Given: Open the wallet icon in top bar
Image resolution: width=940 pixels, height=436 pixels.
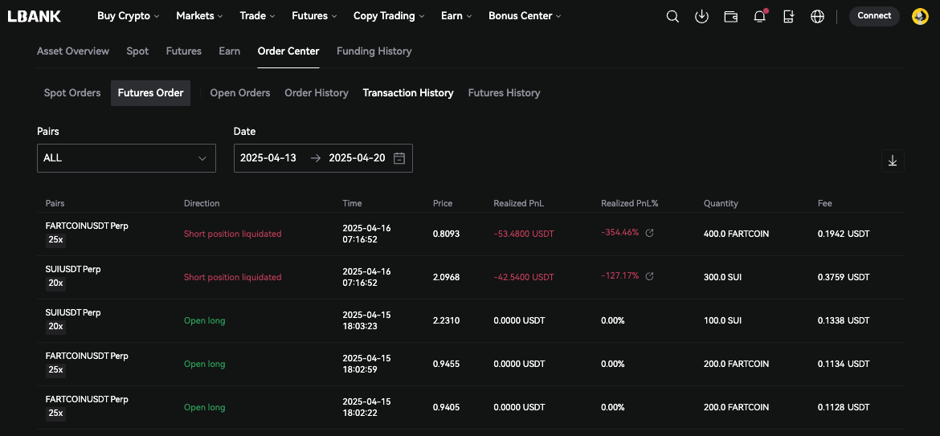Looking at the screenshot, I should pos(730,16).
